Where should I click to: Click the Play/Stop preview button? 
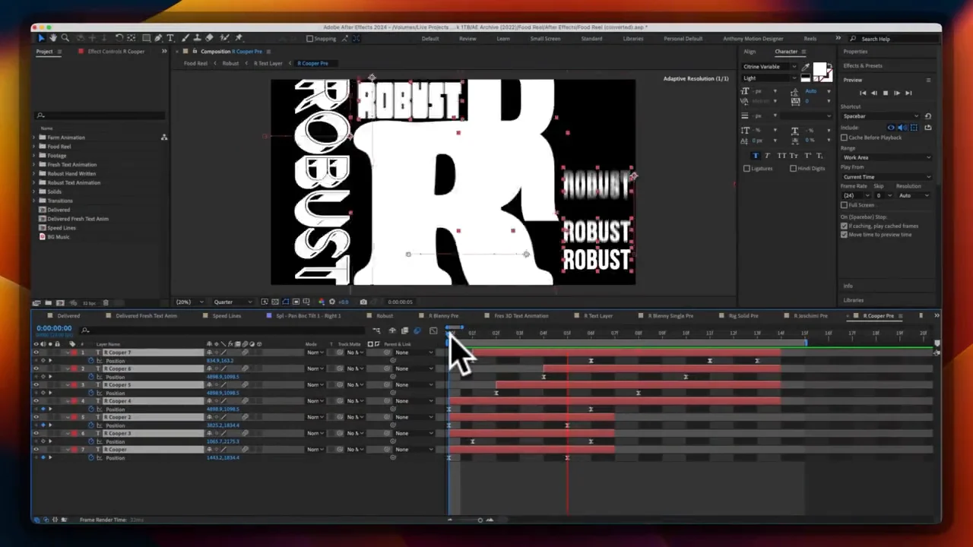tap(886, 93)
